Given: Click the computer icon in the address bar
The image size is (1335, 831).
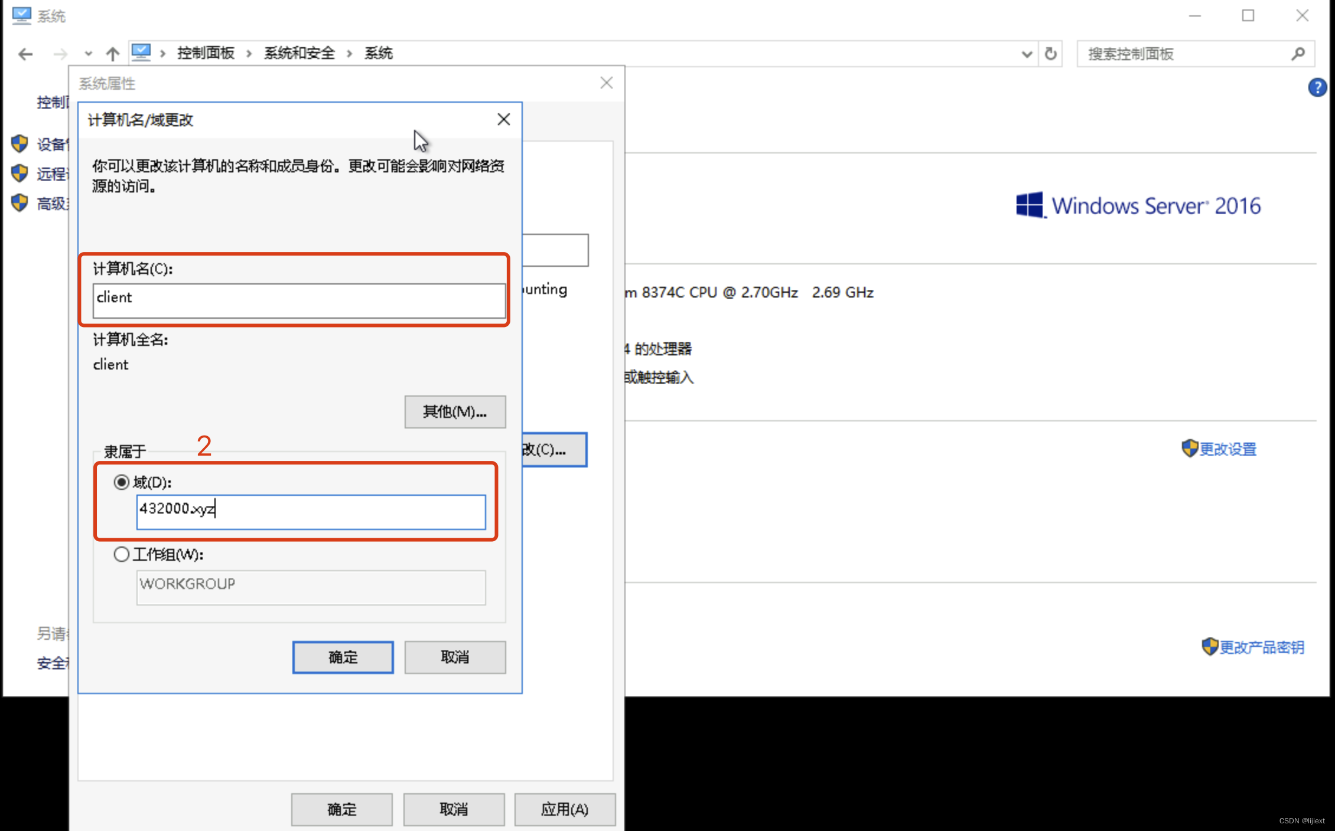Looking at the screenshot, I should [141, 53].
